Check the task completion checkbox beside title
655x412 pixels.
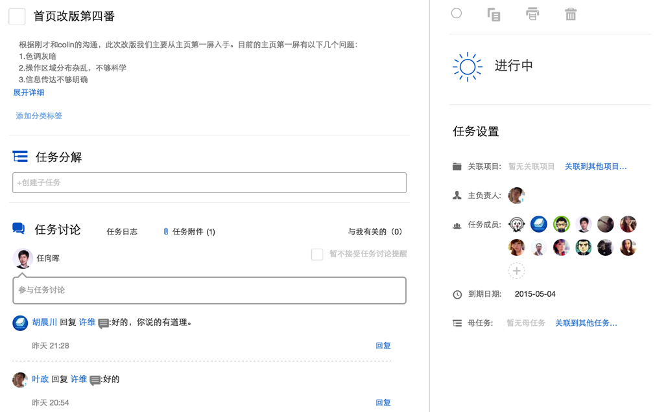pos(17,17)
